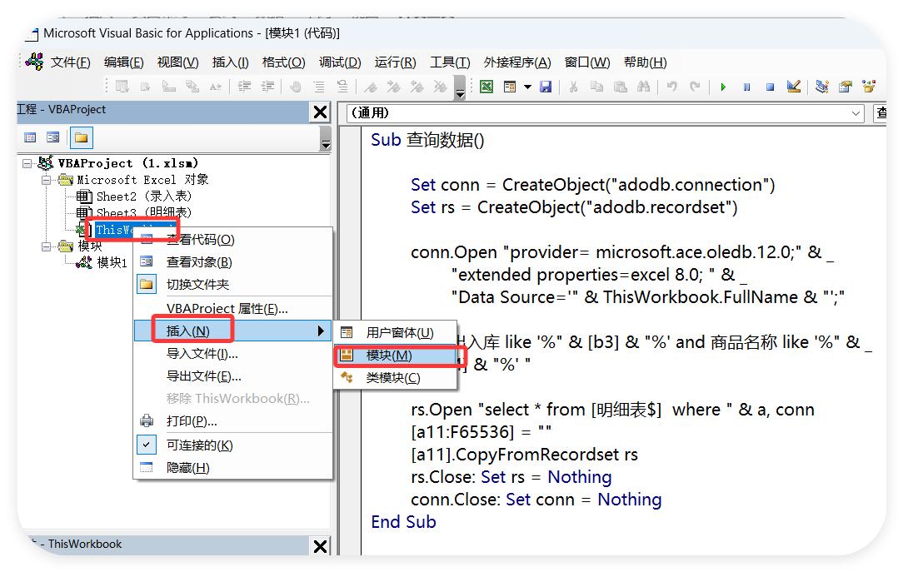This screenshot has width=903, height=572.
Task: Open the 外接程序(A) menu
Action: coord(517,62)
